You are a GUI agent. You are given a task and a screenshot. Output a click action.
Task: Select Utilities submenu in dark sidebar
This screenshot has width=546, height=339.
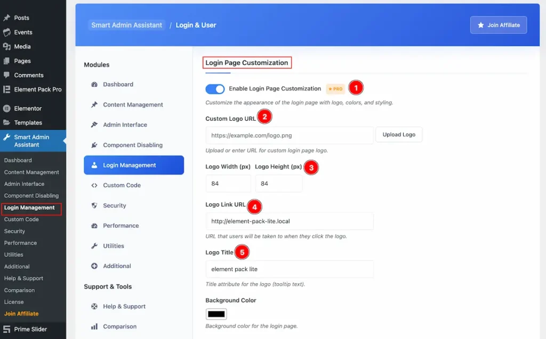click(13, 255)
